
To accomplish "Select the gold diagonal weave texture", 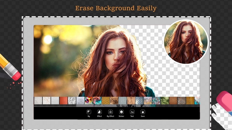I will [x=106, y=101].
